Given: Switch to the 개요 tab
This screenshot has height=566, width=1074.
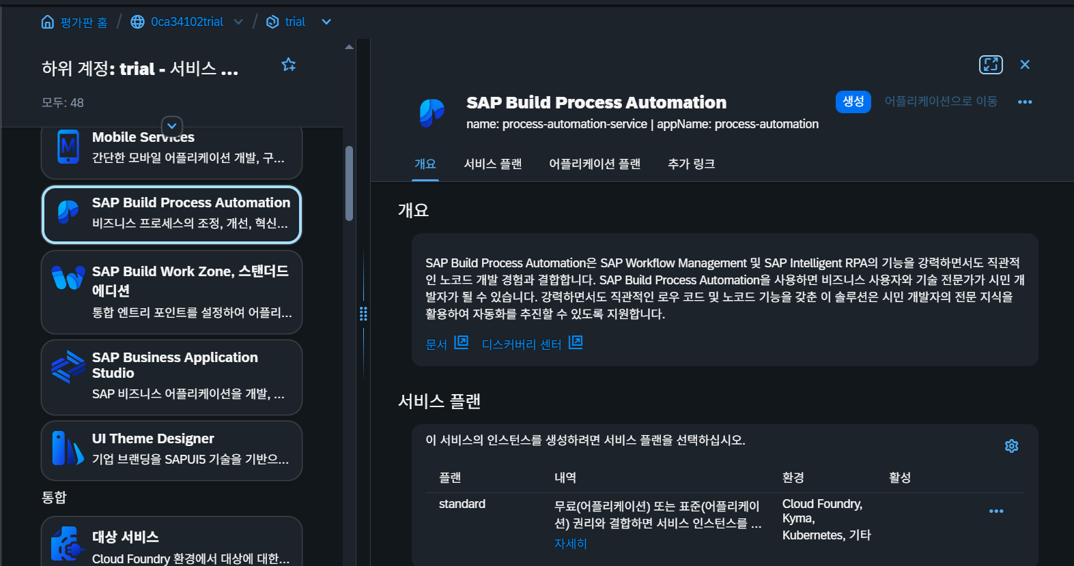Looking at the screenshot, I should 425,164.
